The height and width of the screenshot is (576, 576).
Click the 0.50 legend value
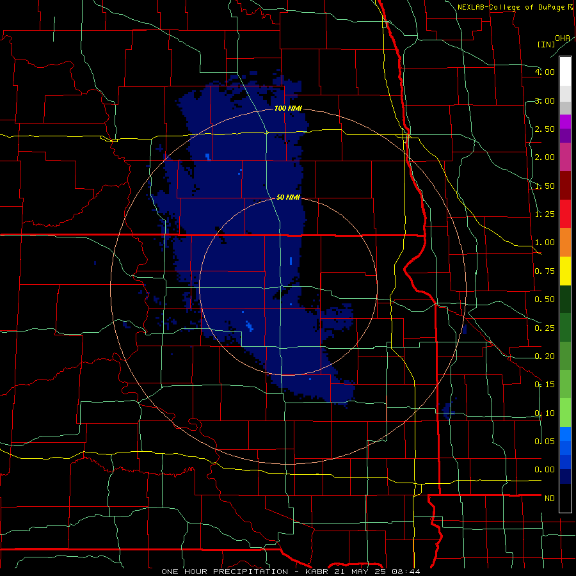click(x=545, y=300)
